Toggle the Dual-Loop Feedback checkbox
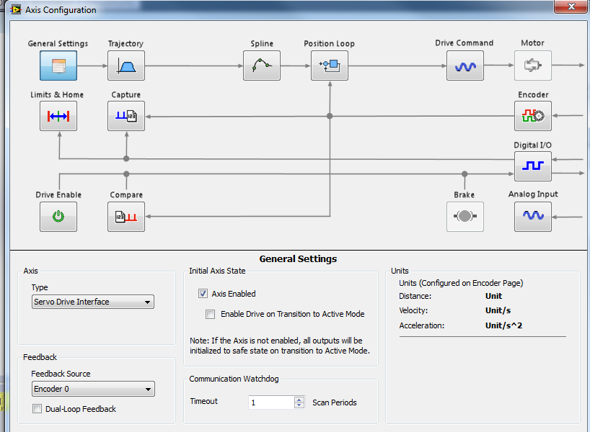This screenshot has height=432, width=590. [38, 409]
